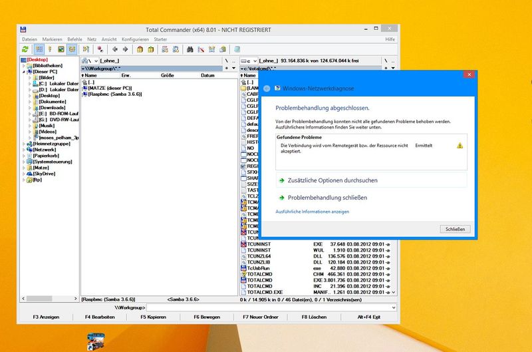Click the F3 Anzeigen button
Image resolution: width=532 pixels, height=352 pixels.
pyautogui.click(x=46, y=317)
